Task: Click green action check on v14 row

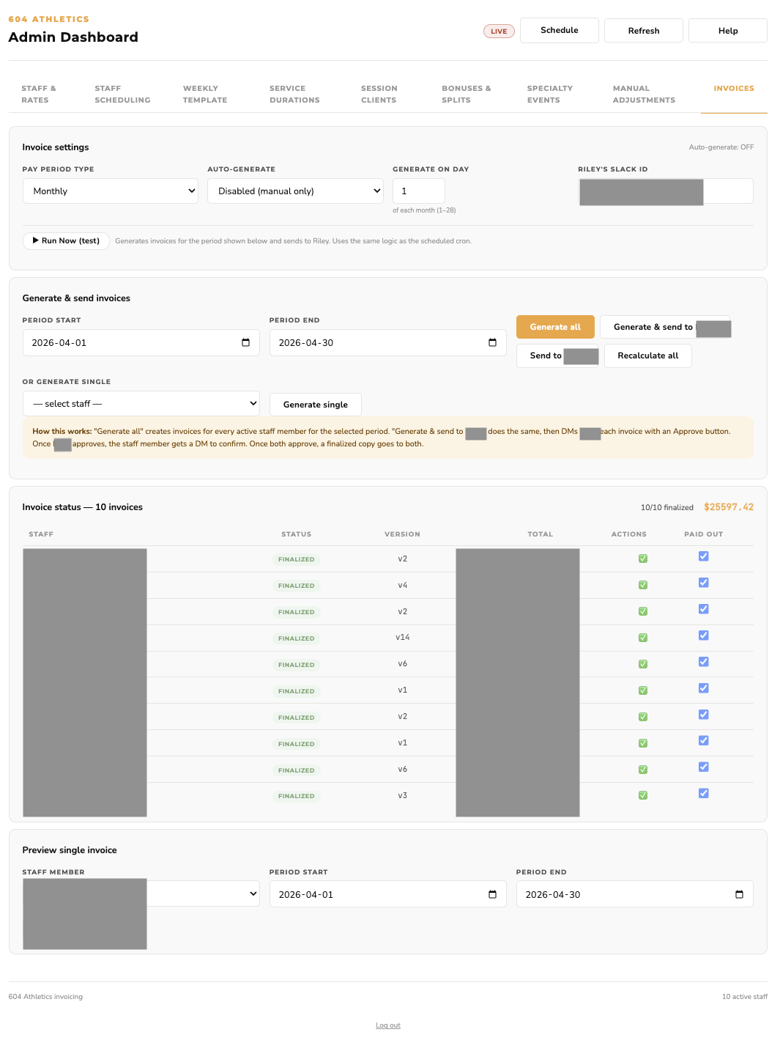Action: click(x=643, y=638)
